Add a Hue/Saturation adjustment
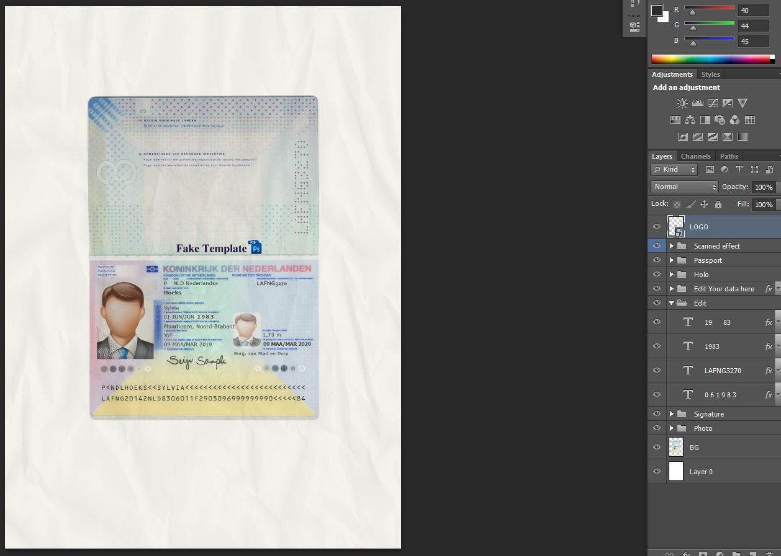The height and width of the screenshot is (556, 781). 675,120
